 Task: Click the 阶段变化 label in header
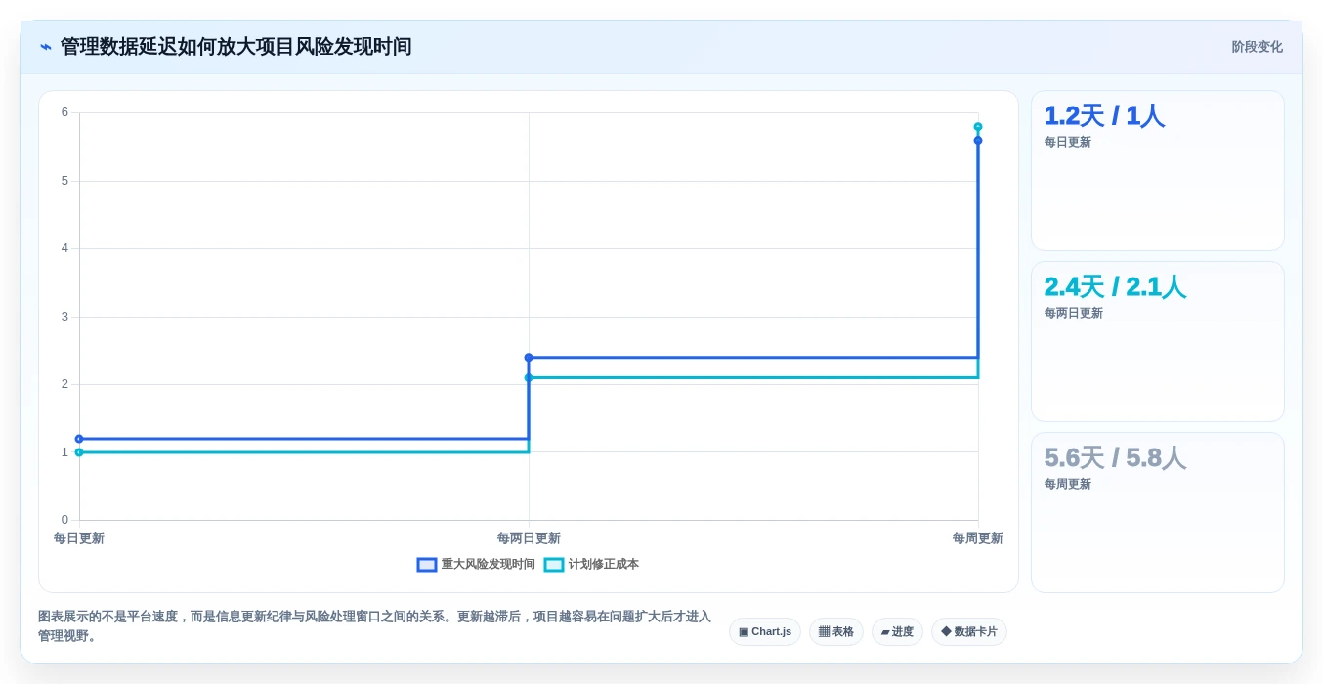pyautogui.click(x=1257, y=47)
